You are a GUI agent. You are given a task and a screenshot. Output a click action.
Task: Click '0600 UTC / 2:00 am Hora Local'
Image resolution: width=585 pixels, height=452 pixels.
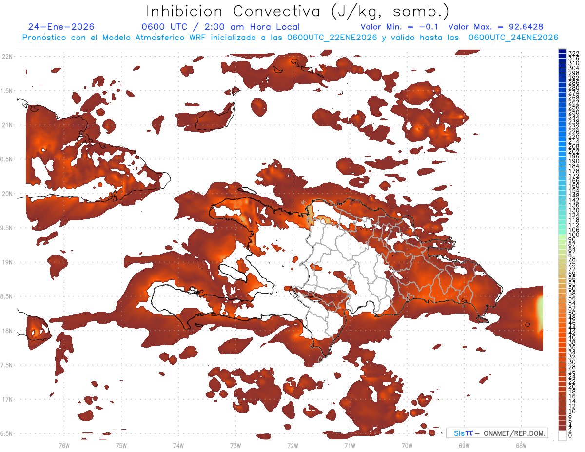tap(220, 27)
